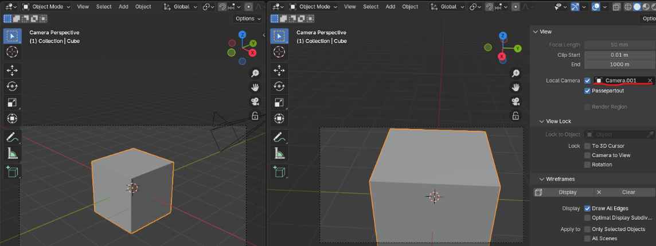Image resolution: width=656 pixels, height=246 pixels.
Task: Collapse the View Lock panel section
Action: coord(555,121)
